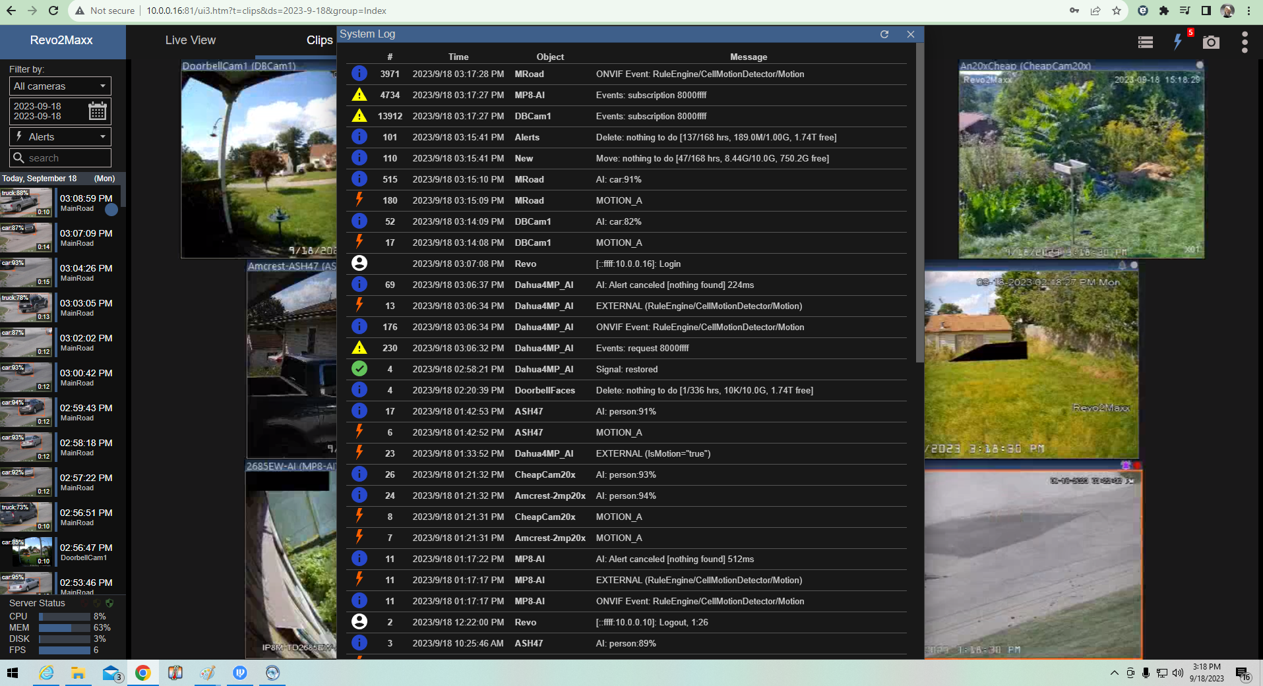Screen dimensions: 1263x686
Task: Click the taskbar volume icon
Action: pyautogui.click(x=1178, y=673)
